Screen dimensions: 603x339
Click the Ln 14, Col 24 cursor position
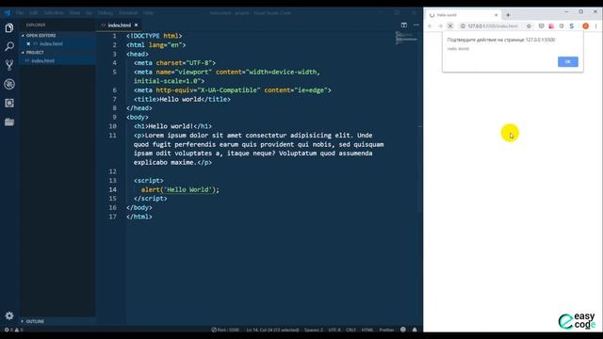272,330
